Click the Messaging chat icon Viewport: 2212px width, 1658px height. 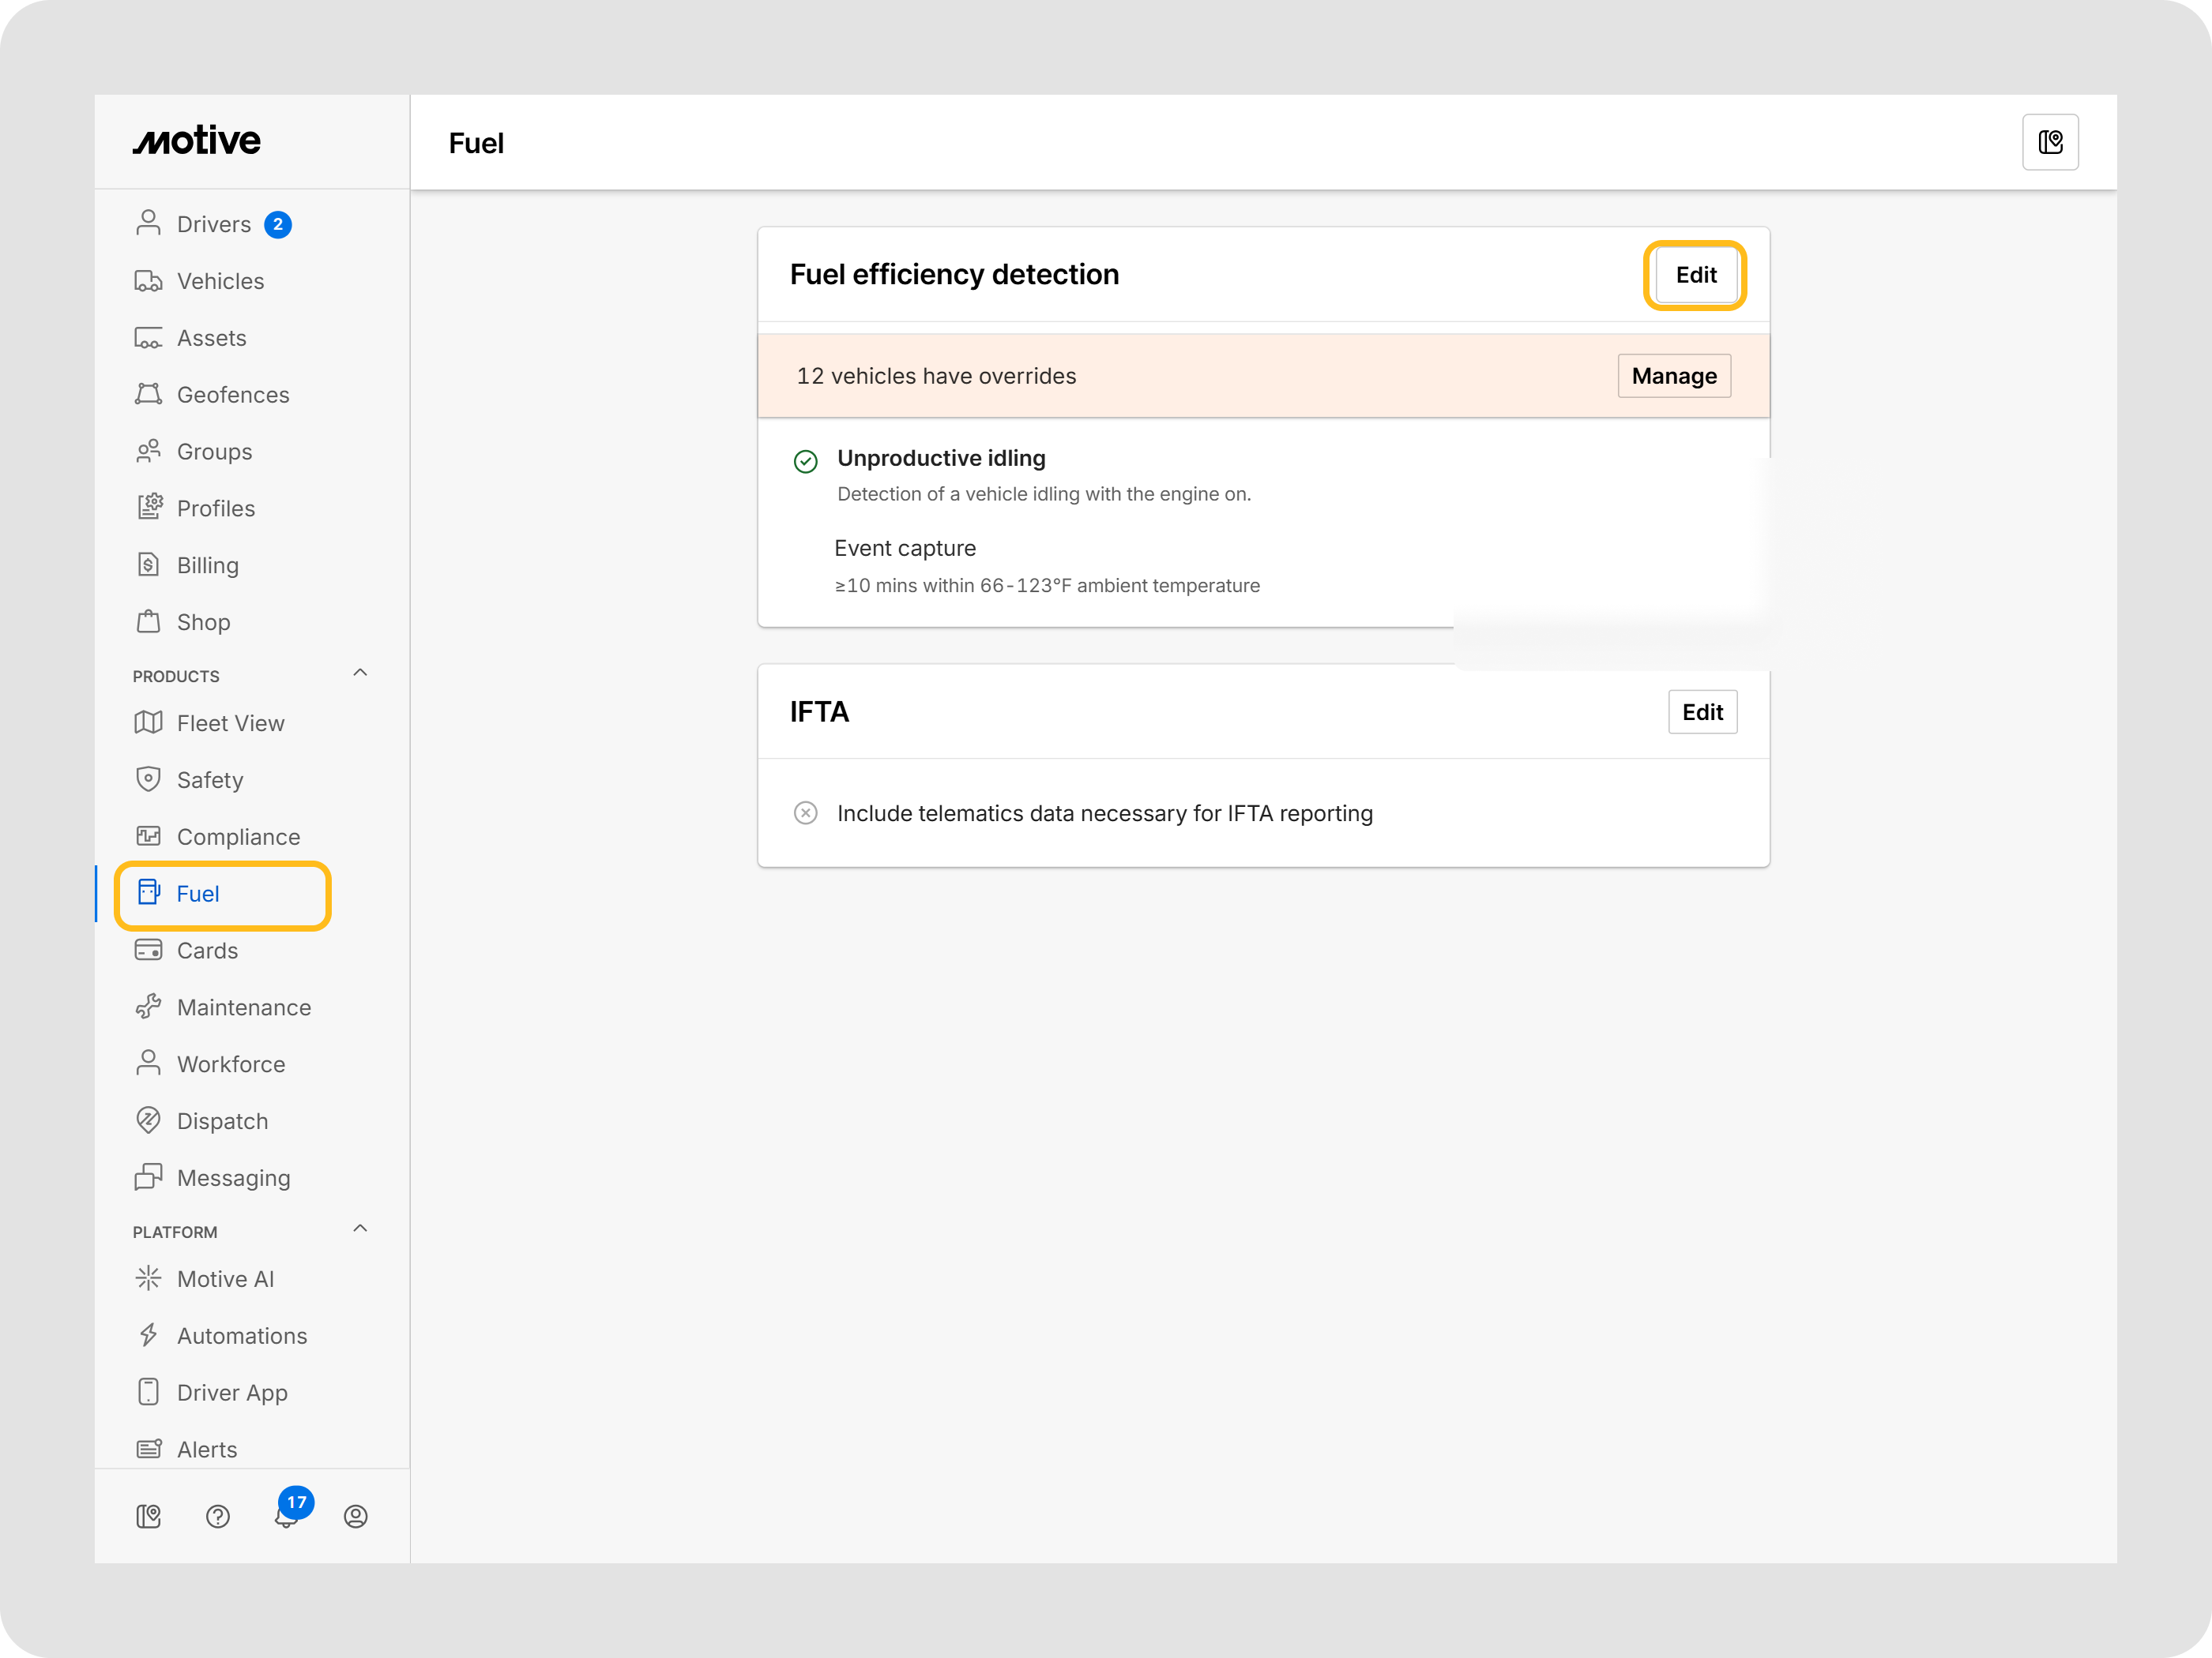coord(148,1177)
